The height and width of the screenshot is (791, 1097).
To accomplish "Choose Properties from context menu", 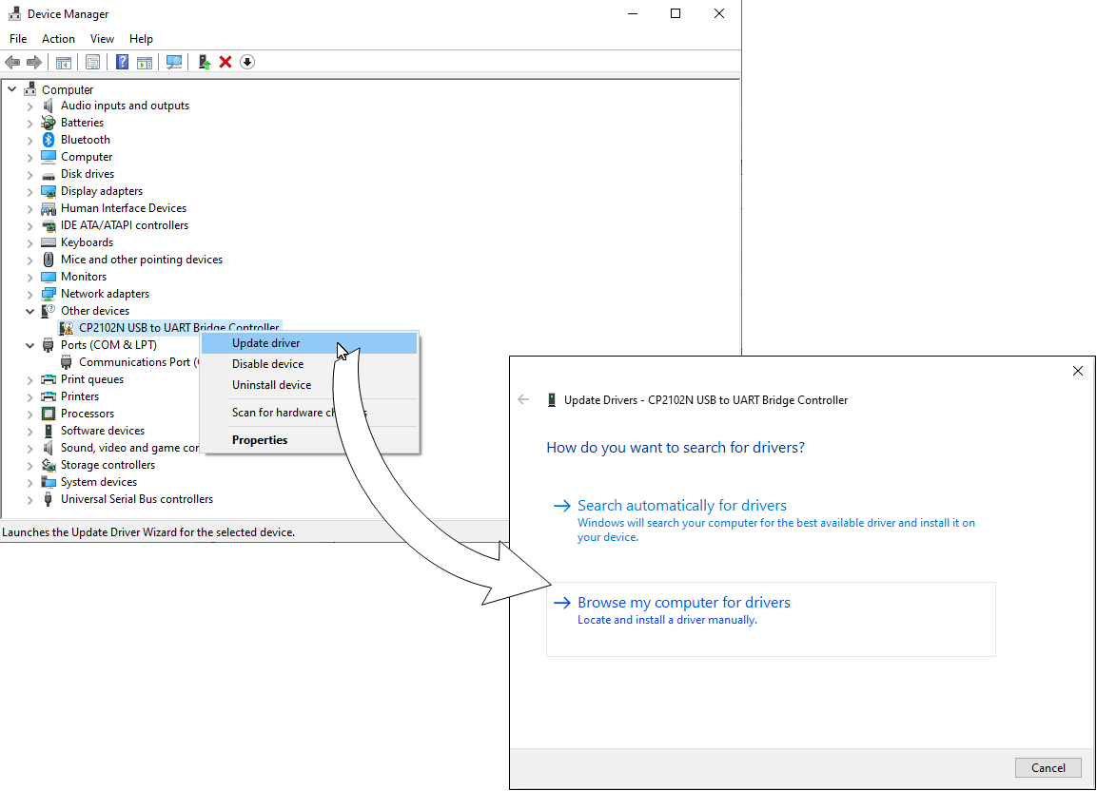I will 309,440.
